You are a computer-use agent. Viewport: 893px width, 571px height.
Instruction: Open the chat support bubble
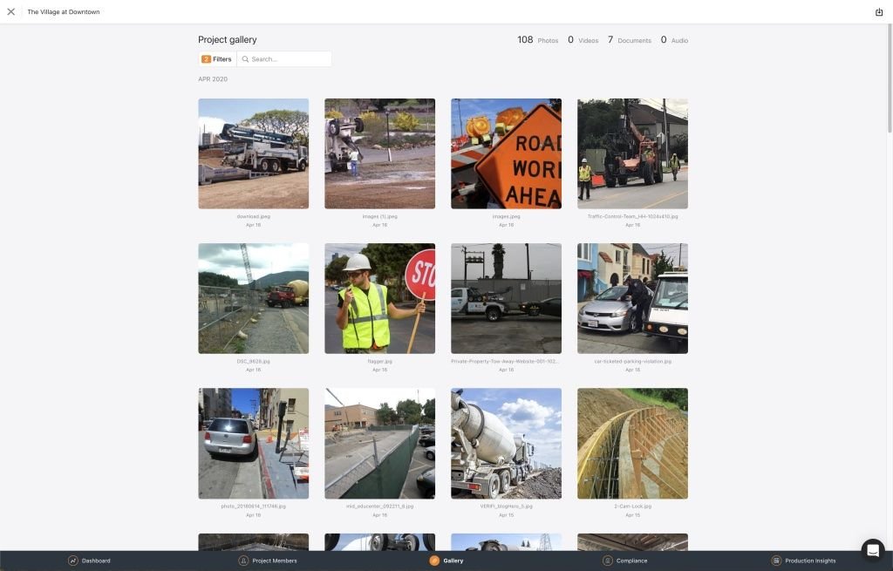tap(872, 550)
